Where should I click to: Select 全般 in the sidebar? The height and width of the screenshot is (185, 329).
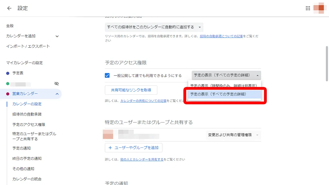coord(10,26)
